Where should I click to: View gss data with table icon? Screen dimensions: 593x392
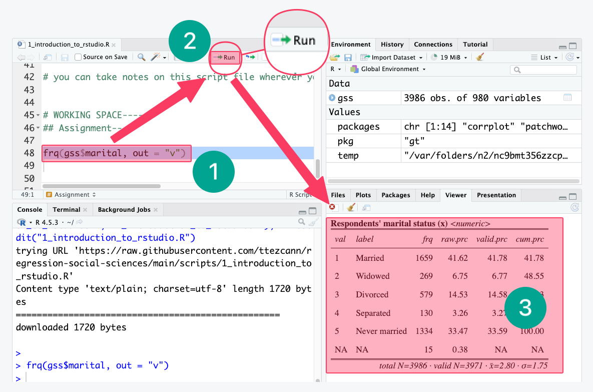[x=567, y=98]
